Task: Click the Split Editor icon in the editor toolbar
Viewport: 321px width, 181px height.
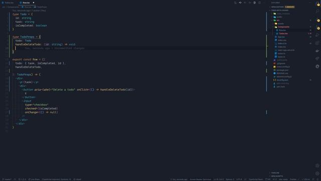Action: tap(259, 3)
